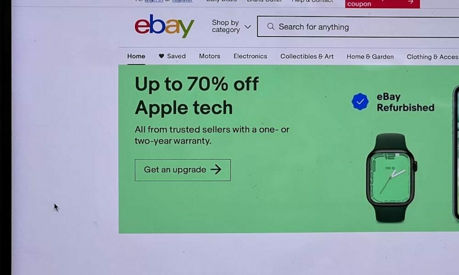Click the white arrow on red coupon banner
This screenshot has height=275, width=459.
point(411,2)
